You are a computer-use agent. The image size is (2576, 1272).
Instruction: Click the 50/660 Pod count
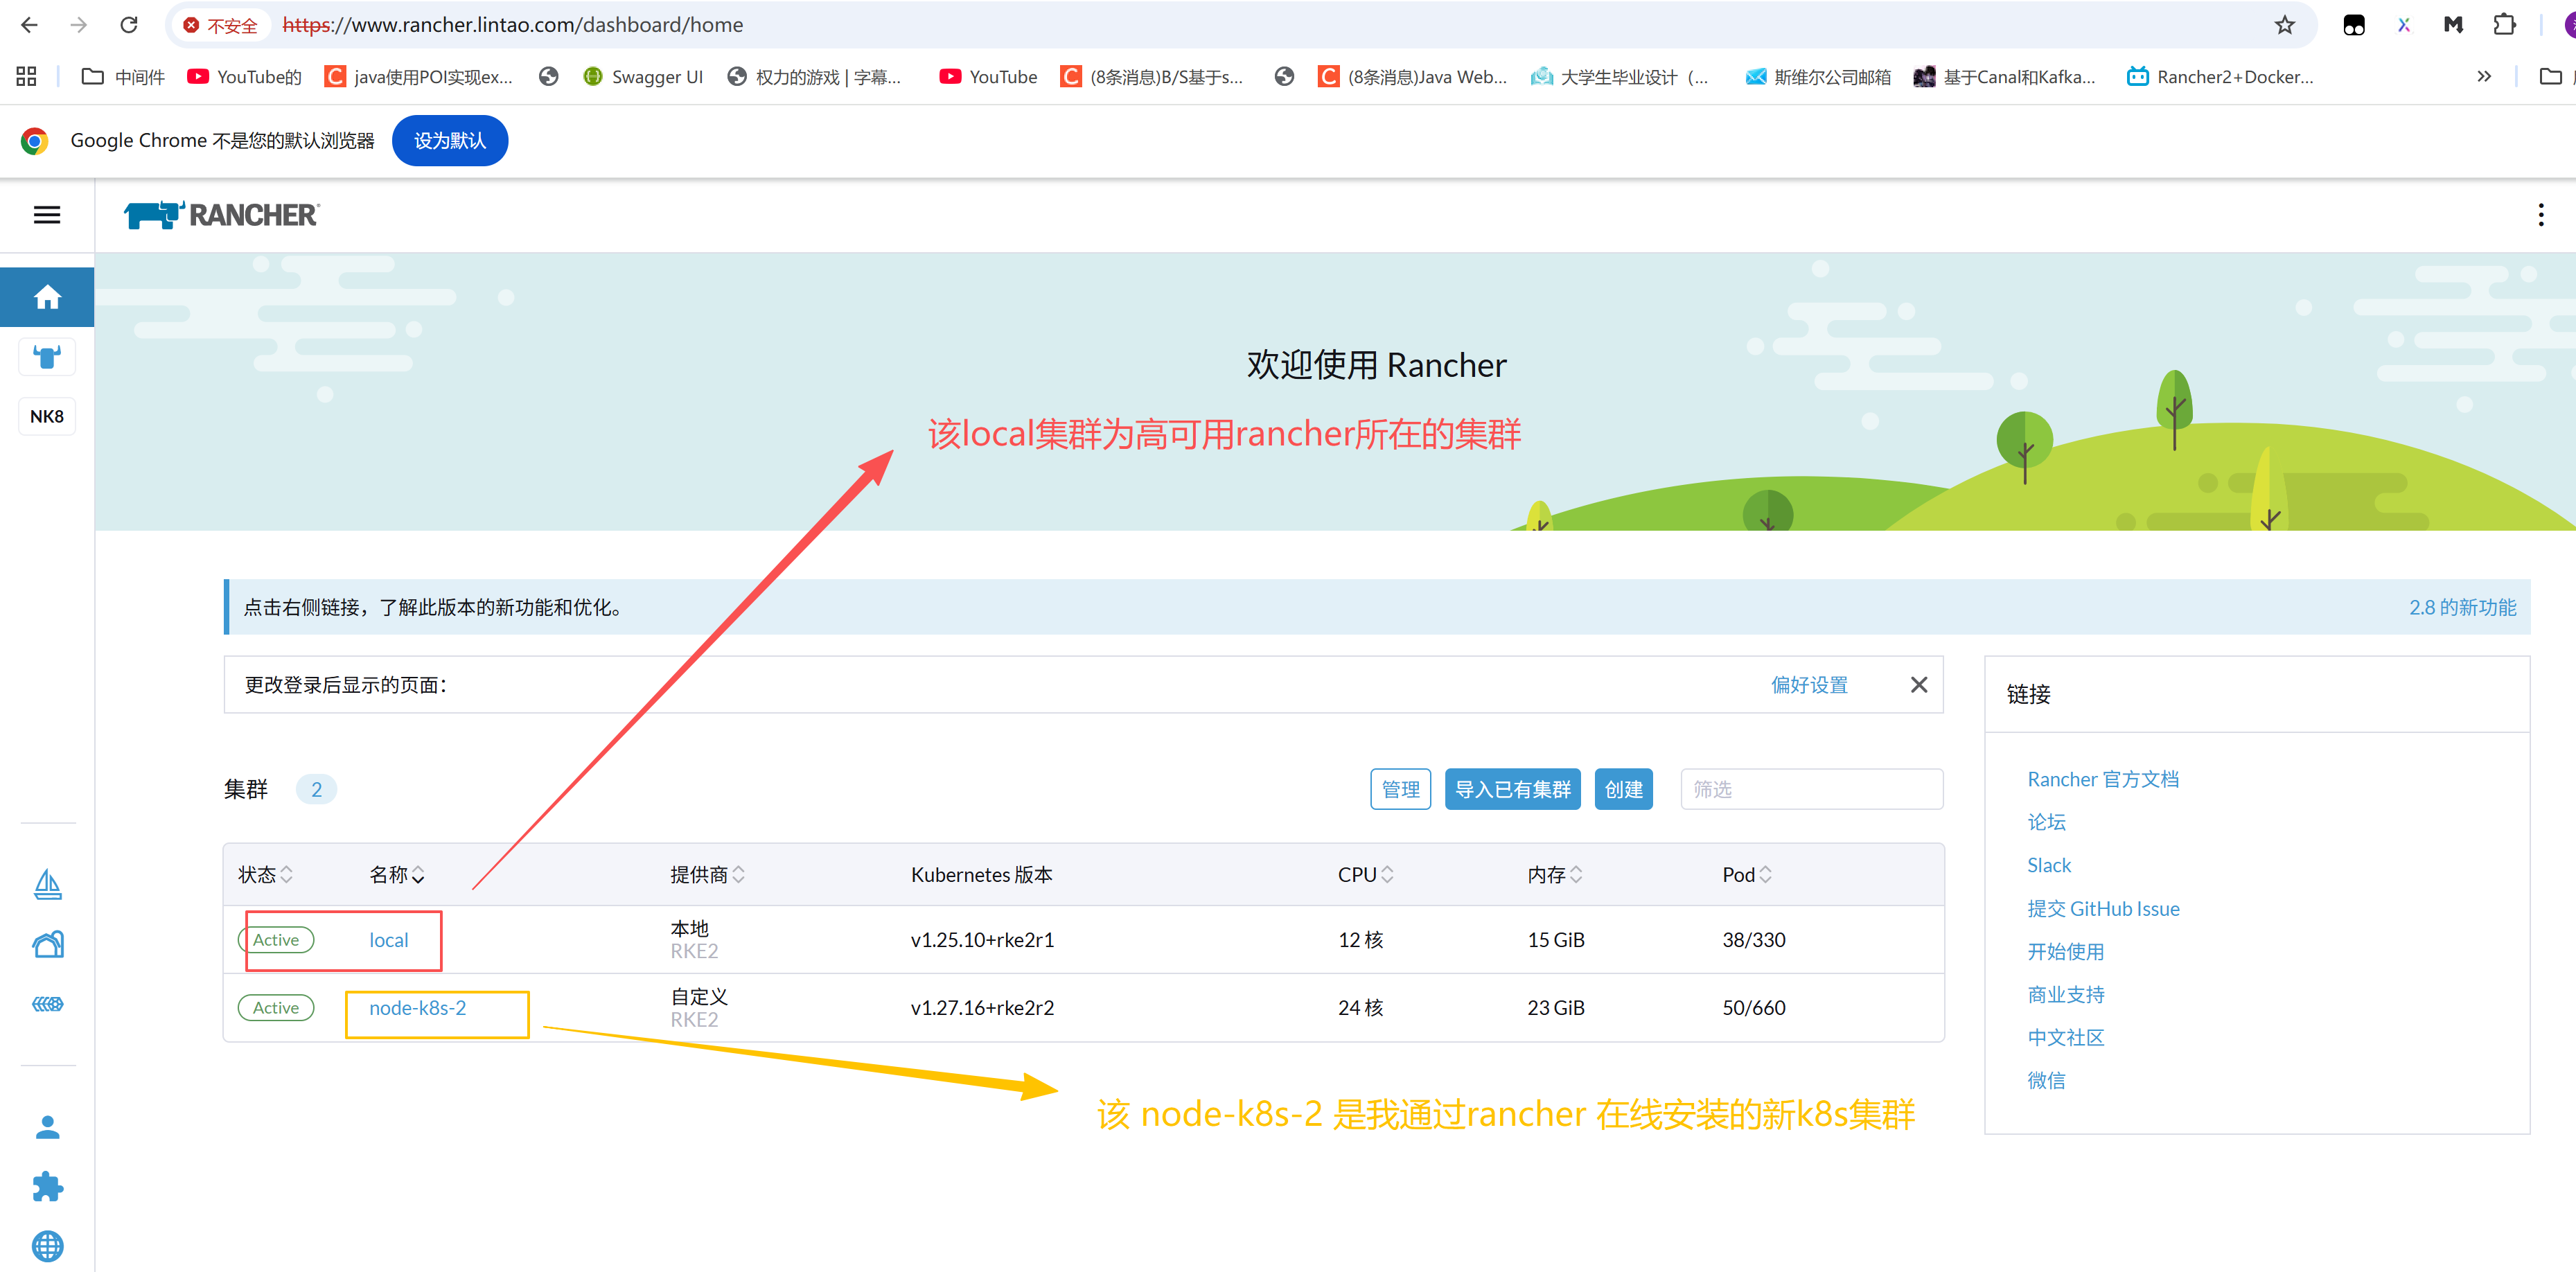tap(1753, 1009)
